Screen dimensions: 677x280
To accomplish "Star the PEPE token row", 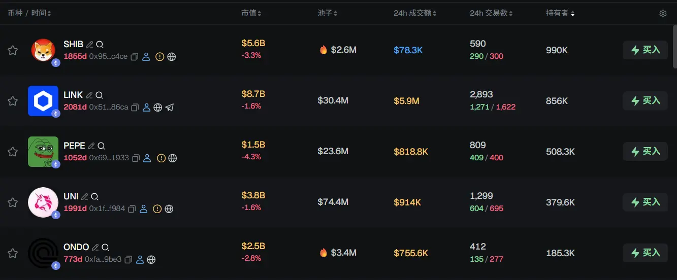I will pyautogui.click(x=13, y=152).
